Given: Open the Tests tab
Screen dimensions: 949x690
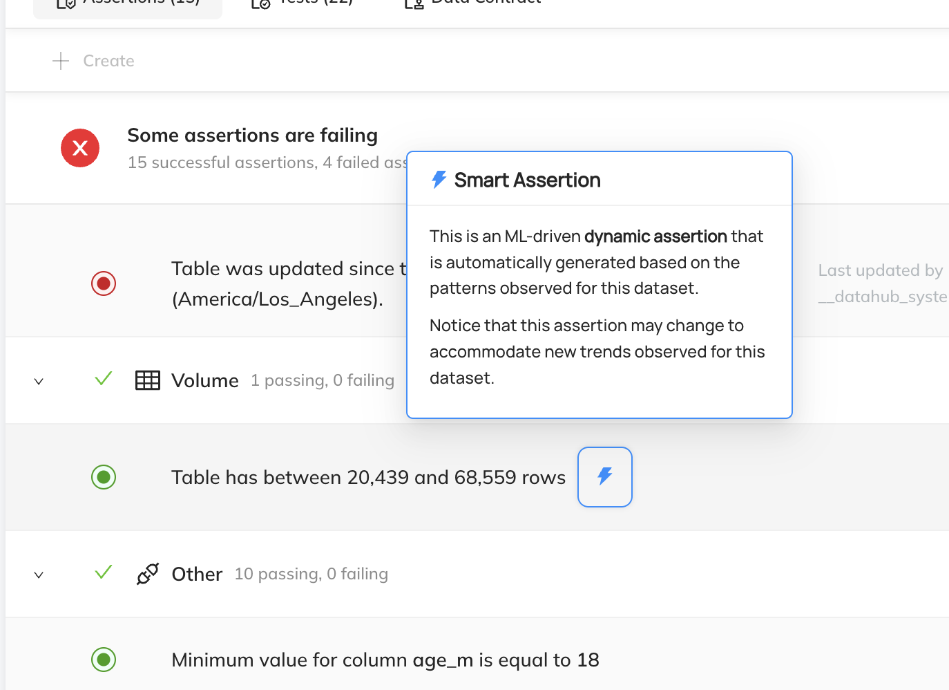Looking at the screenshot, I should coord(303,4).
